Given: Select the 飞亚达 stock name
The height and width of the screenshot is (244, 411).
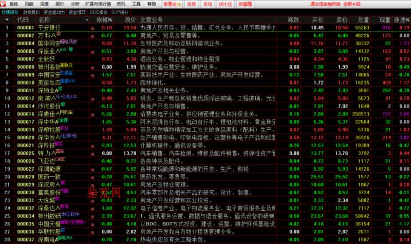Looking at the screenshot, I should coord(46,161).
